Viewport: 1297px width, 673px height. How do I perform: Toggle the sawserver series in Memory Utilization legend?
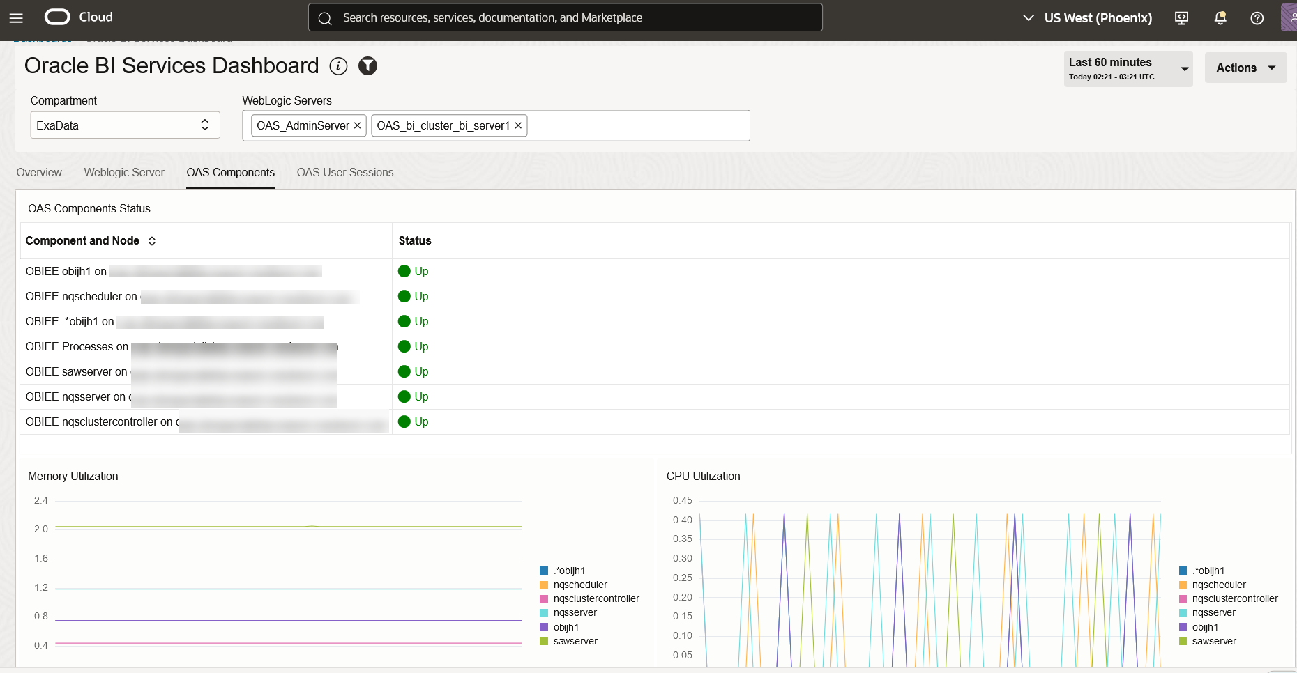pos(575,640)
